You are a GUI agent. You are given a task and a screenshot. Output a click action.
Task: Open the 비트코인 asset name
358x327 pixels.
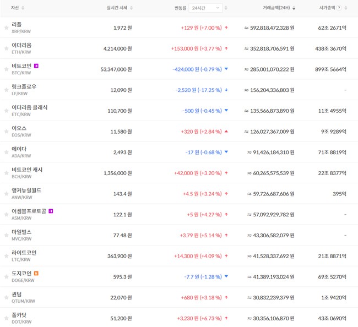21,66
